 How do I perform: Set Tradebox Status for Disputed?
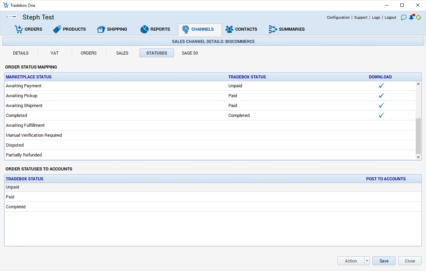pyautogui.click(x=287, y=145)
